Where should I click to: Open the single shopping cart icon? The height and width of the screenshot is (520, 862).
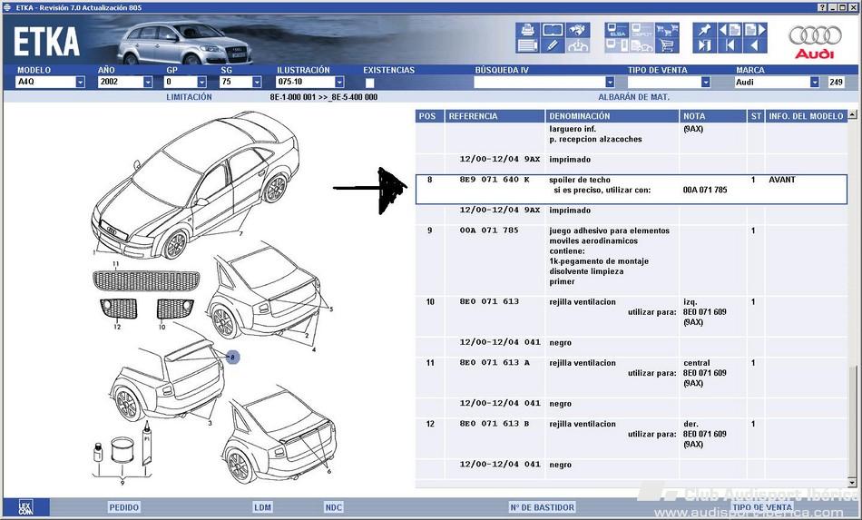667,45
